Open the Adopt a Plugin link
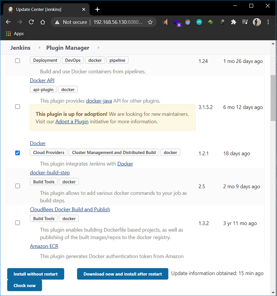 coord(72,121)
